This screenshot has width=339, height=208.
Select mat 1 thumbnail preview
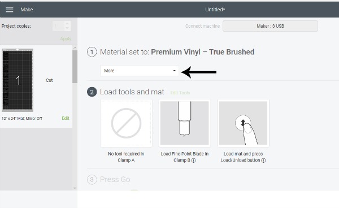point(18,80)
